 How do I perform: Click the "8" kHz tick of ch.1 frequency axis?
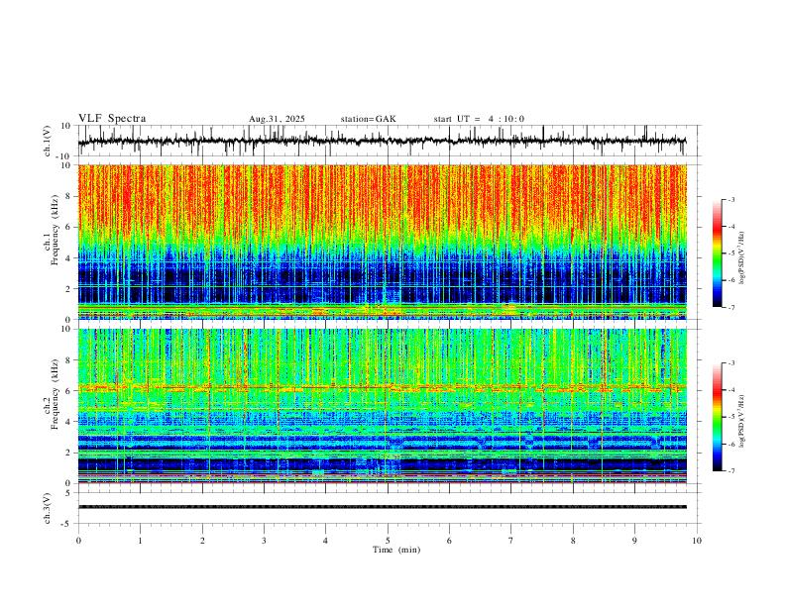[x=69, y=196]
